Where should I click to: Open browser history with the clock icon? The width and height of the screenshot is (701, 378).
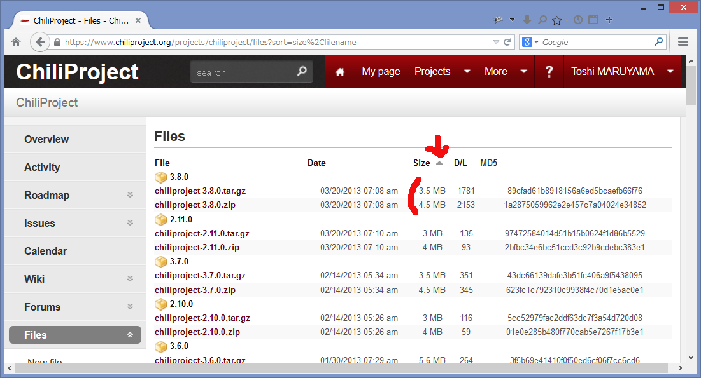click(x=578, y=20)
